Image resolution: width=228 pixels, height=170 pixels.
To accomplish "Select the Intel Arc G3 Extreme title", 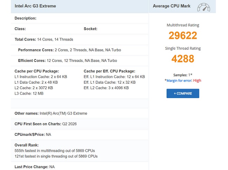I will 35,6.
